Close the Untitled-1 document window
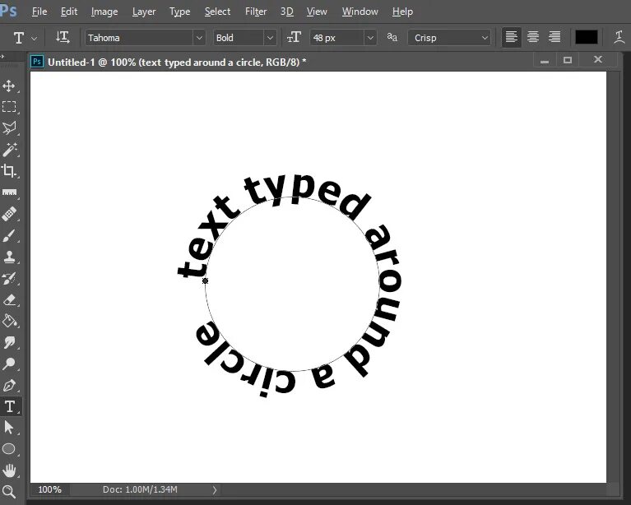 point(598,59)
